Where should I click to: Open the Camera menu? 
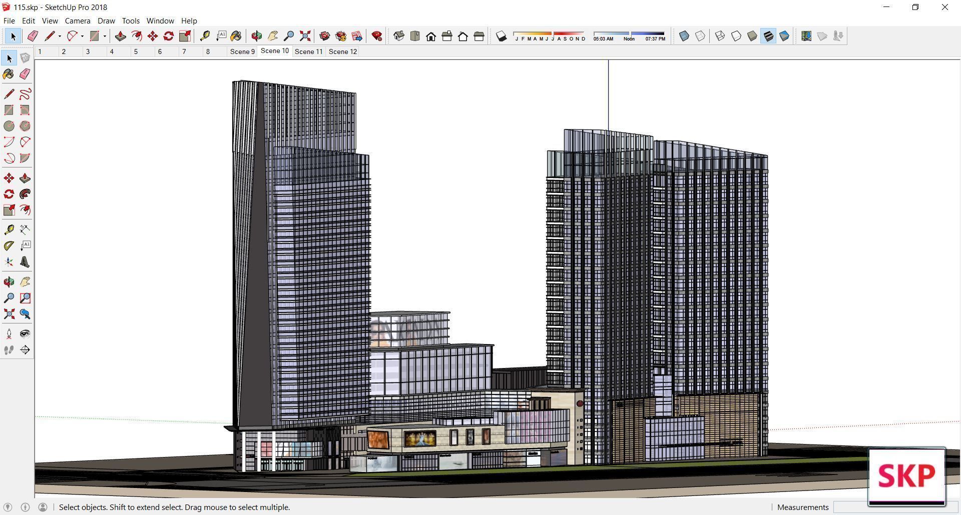[x=78, y=21]
